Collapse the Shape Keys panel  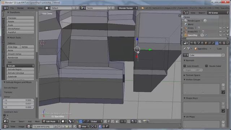184,98
